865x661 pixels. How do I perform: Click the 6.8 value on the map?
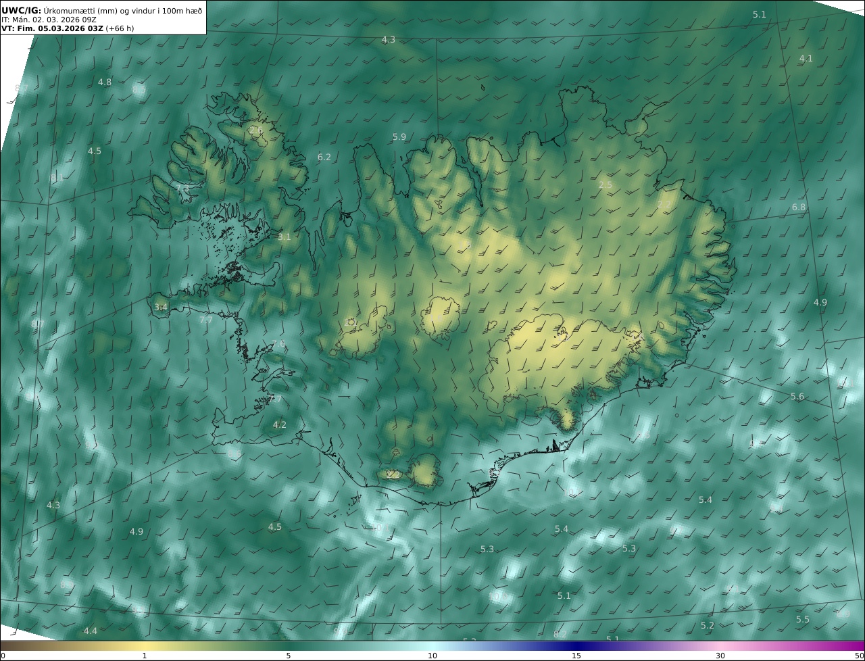tap(799, 207)
